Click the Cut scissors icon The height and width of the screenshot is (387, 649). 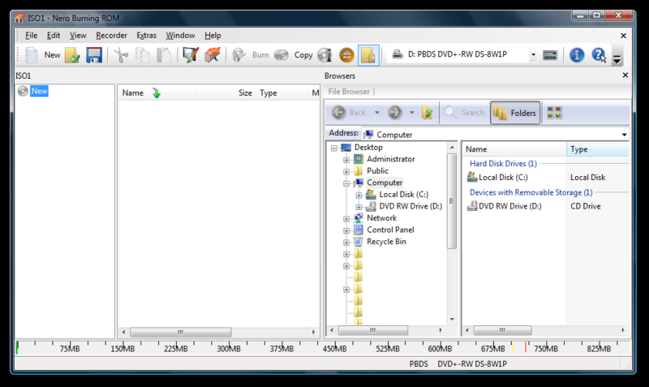click(121, 55)
